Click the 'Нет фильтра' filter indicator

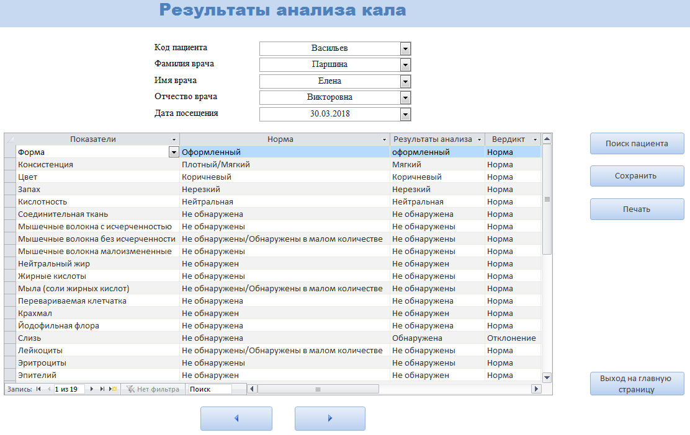(x=153, y=389)
